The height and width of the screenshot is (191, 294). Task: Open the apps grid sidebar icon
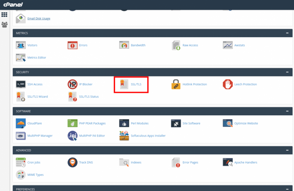[4, 15]
